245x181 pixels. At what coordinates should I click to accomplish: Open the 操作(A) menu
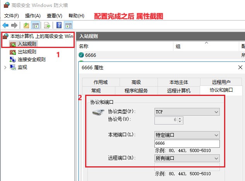(33, 15)
